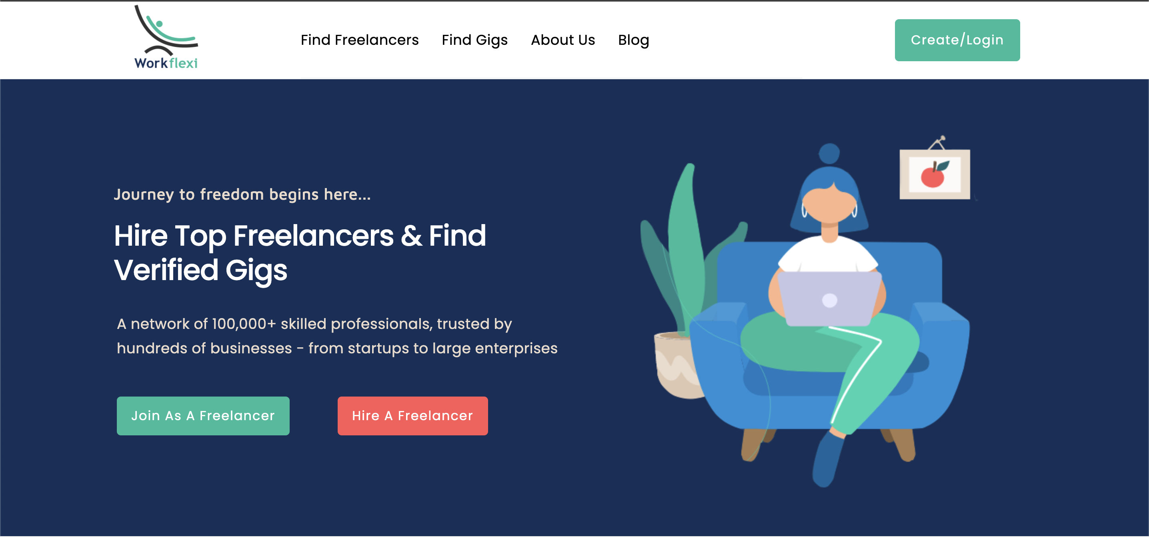Click the Hire A Freelancer button
Image resolution: width=1149 pixels, height=537 pixels.
tap(412, 415)
